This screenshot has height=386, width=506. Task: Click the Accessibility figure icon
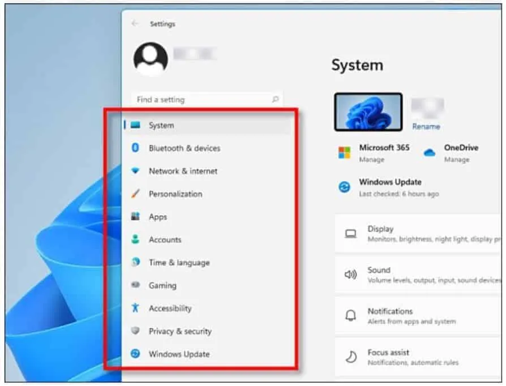coord(135,308)
